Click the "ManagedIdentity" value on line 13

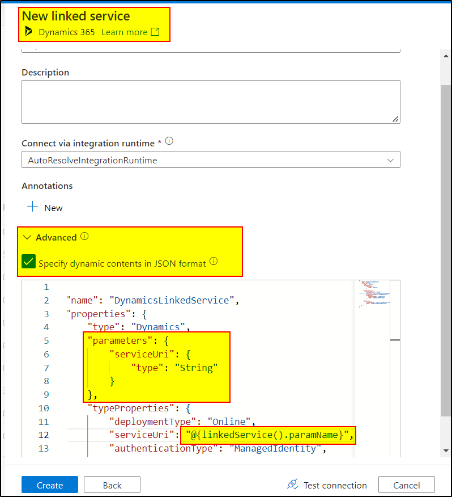pyautogui.click(x=275, y=449)
